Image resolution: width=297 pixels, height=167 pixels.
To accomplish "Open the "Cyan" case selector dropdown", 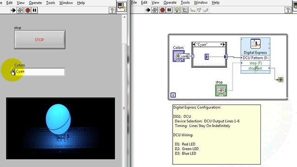I will pyautogui.click(x=221, y=45).
